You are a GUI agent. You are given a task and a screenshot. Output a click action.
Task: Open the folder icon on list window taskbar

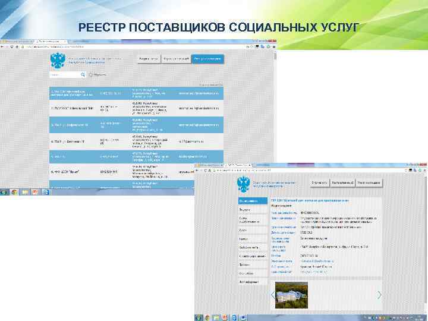[25, 192]
